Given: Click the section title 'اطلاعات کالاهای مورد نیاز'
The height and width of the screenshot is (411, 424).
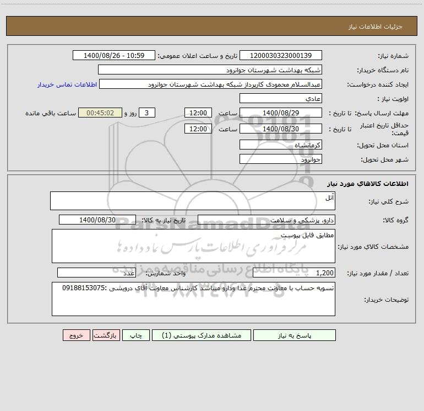Looking at the screenshot, I should click(x=367, y=184).
